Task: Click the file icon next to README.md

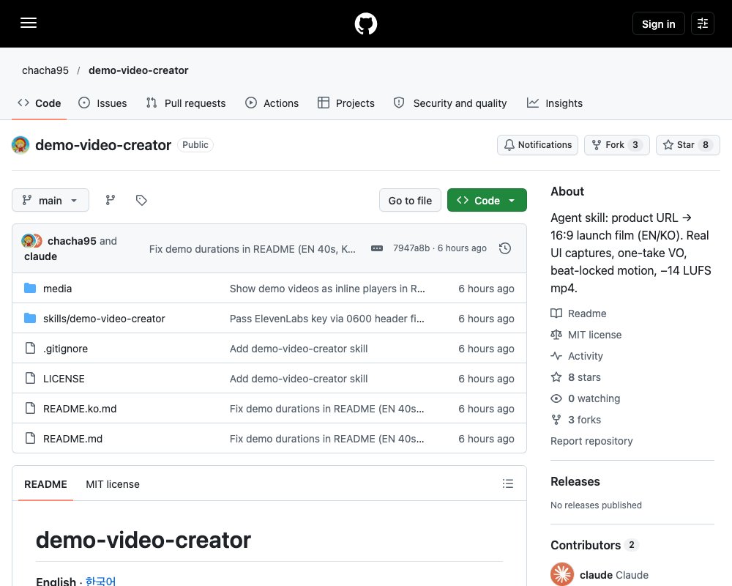Action: pos(30,438)
